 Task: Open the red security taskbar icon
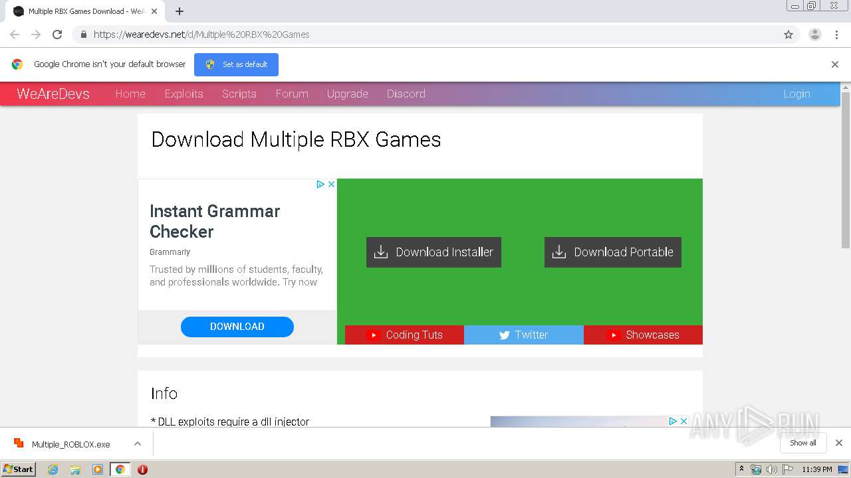(142, 469)
